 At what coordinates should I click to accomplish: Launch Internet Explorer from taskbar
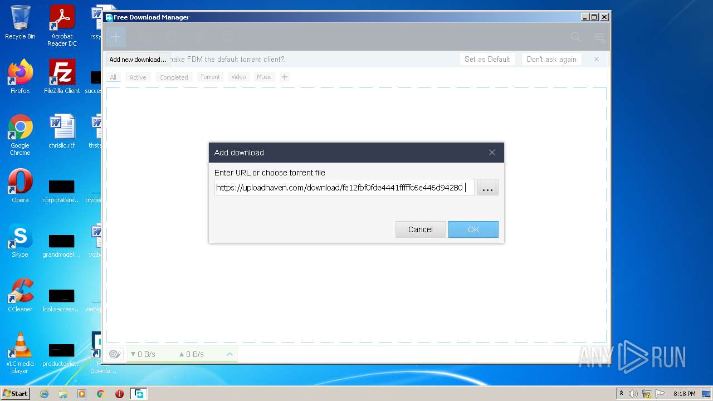point(44,394)
